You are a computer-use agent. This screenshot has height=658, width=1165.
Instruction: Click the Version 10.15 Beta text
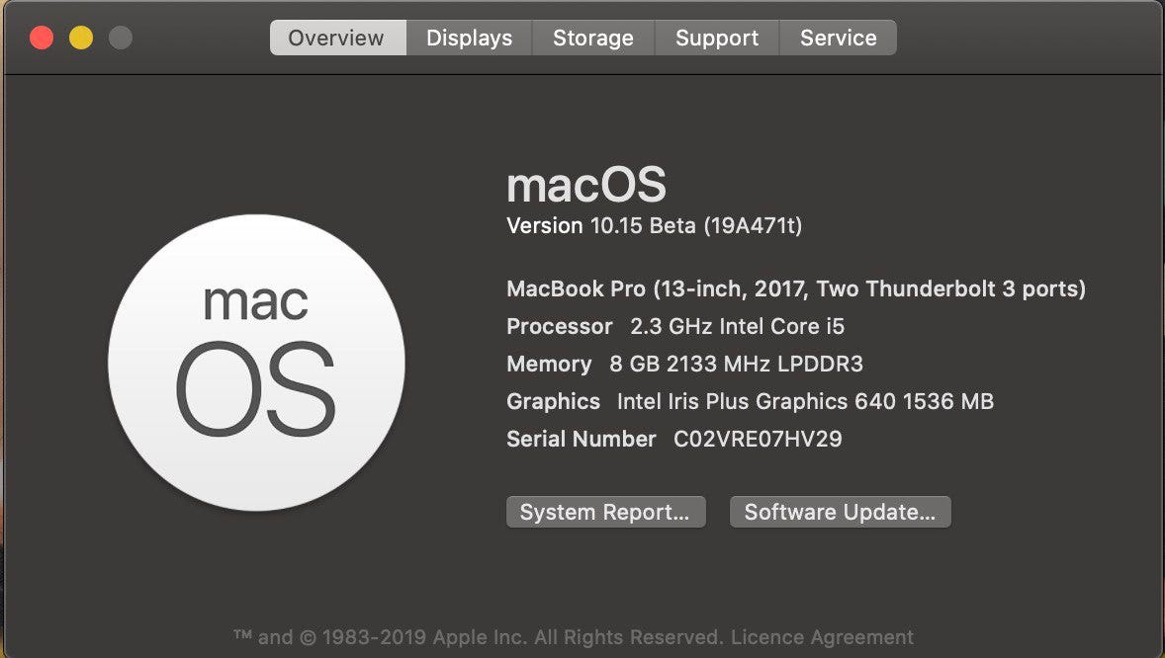click(x=654, y=226)
